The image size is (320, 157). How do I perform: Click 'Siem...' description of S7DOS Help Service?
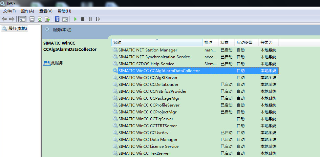pyautogui.click(x=211, y=64)
